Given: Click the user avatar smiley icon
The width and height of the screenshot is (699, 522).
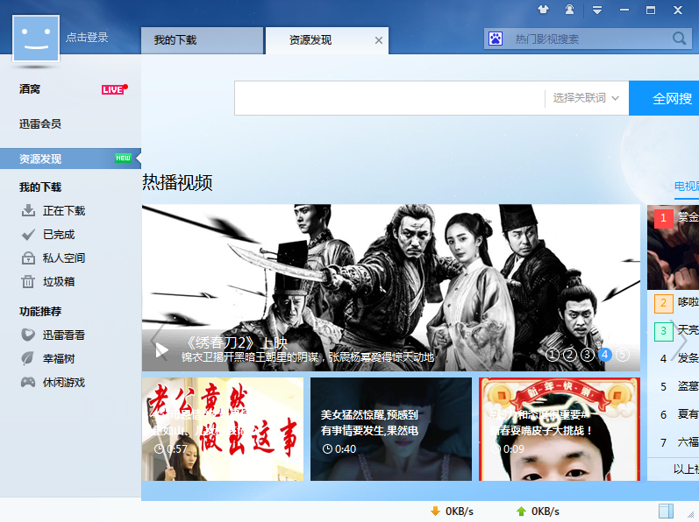Looking at the screenshot, I should pos(36,39).
